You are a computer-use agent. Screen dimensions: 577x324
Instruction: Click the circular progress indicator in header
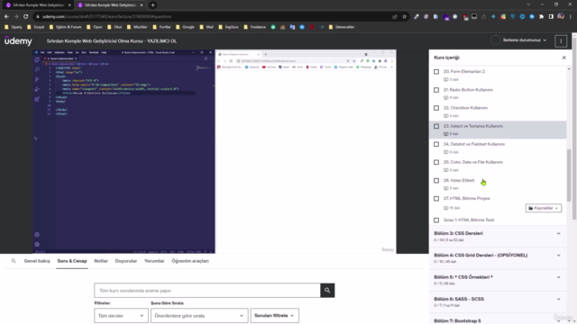pyautogui.click(x=495, y=40)
